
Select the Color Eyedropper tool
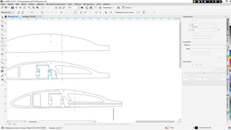2,76
